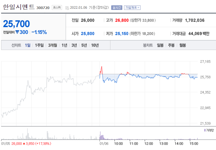This screenshot has width=216, height=150.
Task: Click the volume value 1,702,036
Action: (x=195, y=20)
